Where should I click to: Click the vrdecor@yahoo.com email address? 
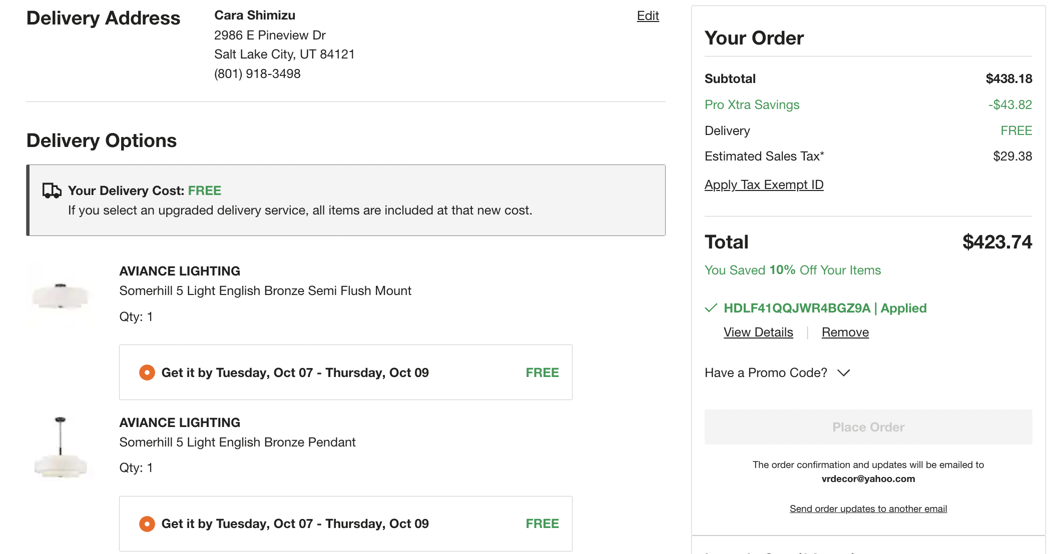click(868, 479)
